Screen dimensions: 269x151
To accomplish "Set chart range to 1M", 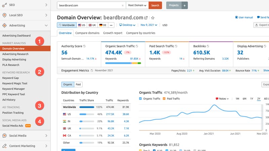I will coord(237,99).
